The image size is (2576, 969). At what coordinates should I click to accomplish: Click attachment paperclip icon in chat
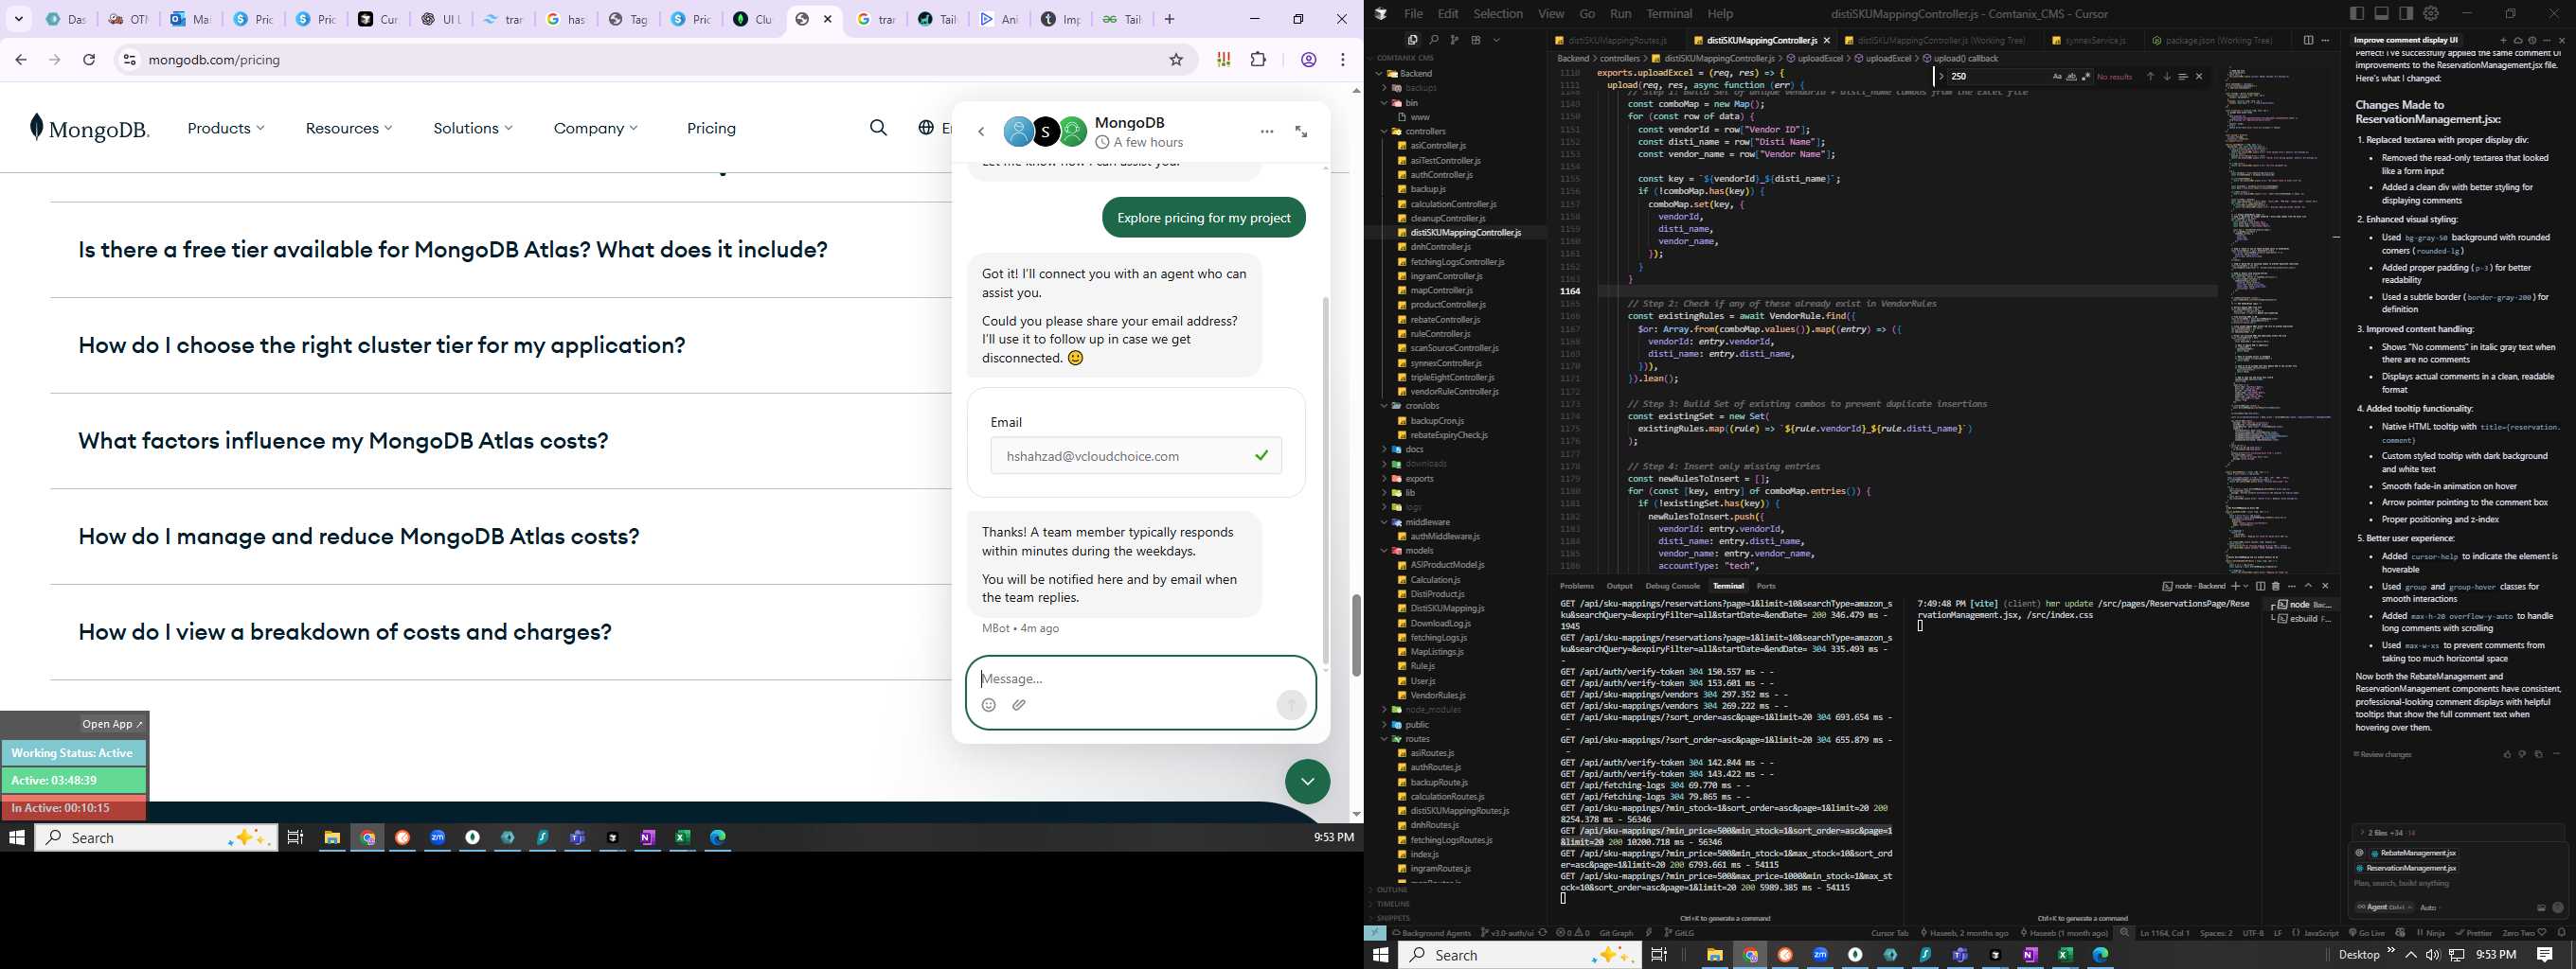[x=1019, y=704]
